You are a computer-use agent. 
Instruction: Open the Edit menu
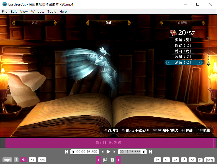click(14, 12)
